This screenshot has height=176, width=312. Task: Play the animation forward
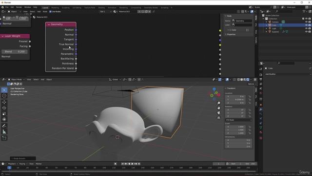[x=132, y=164]
